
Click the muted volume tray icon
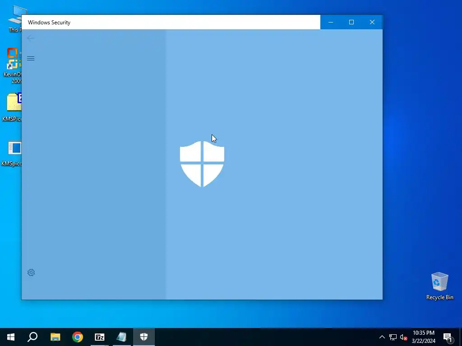click(403, 337)
